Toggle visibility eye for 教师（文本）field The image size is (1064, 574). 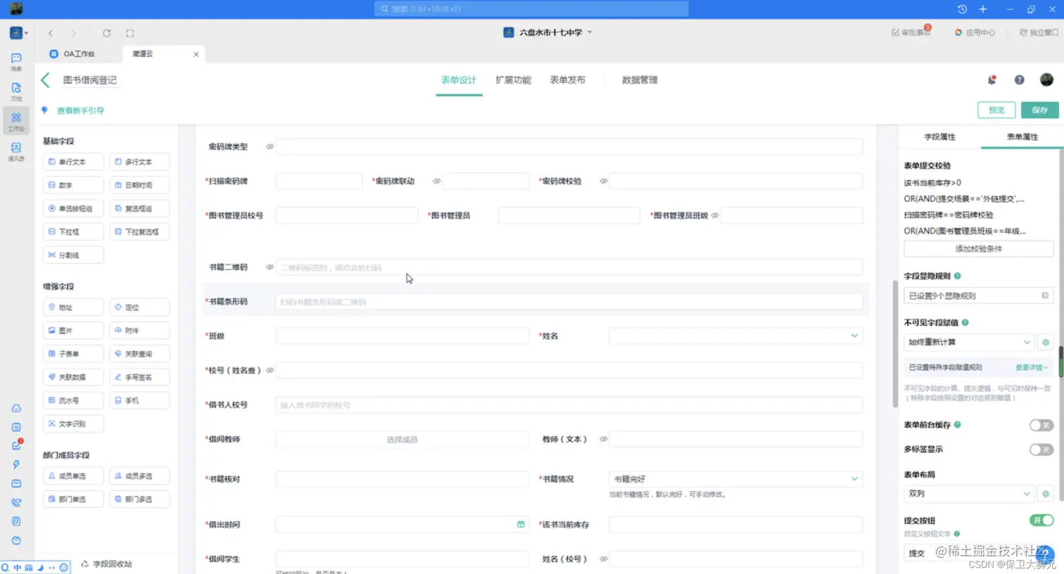click(603, 440)
